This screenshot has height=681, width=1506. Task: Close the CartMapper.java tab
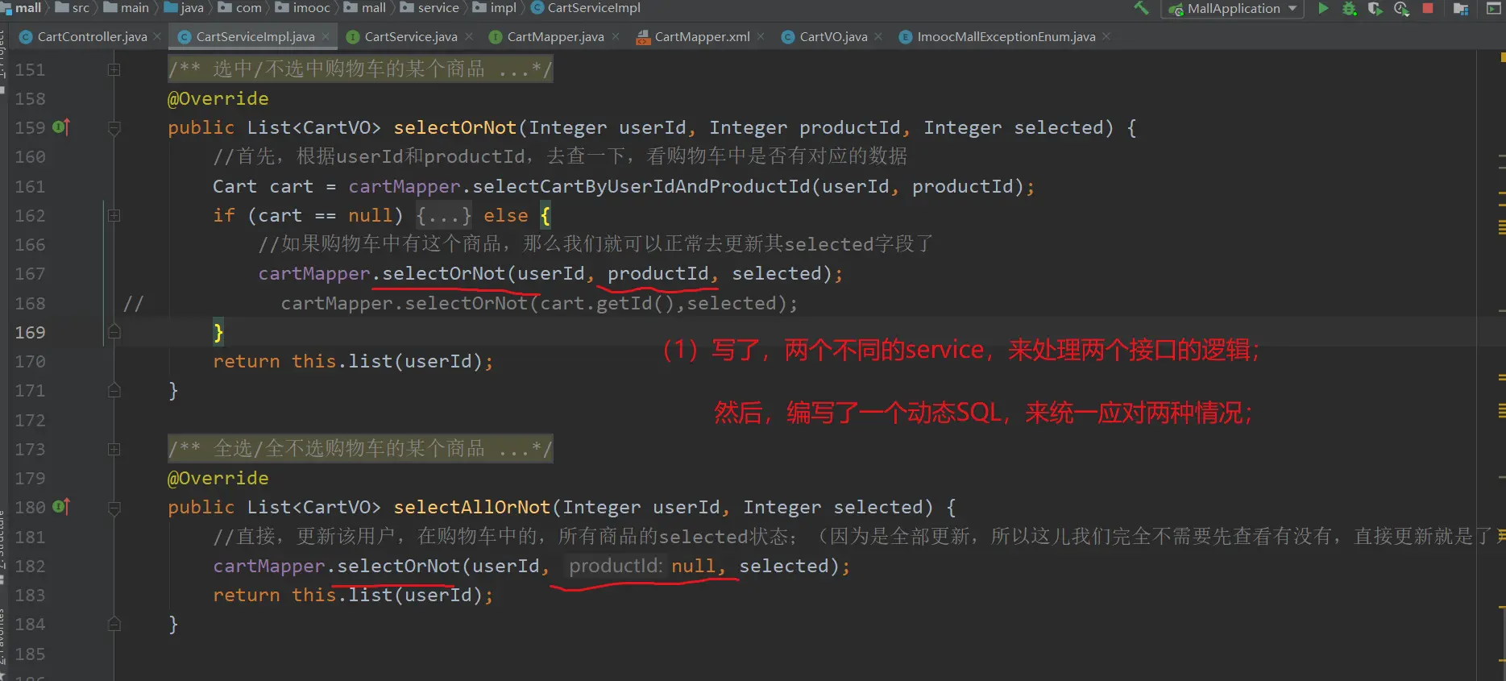coord(616,36)
